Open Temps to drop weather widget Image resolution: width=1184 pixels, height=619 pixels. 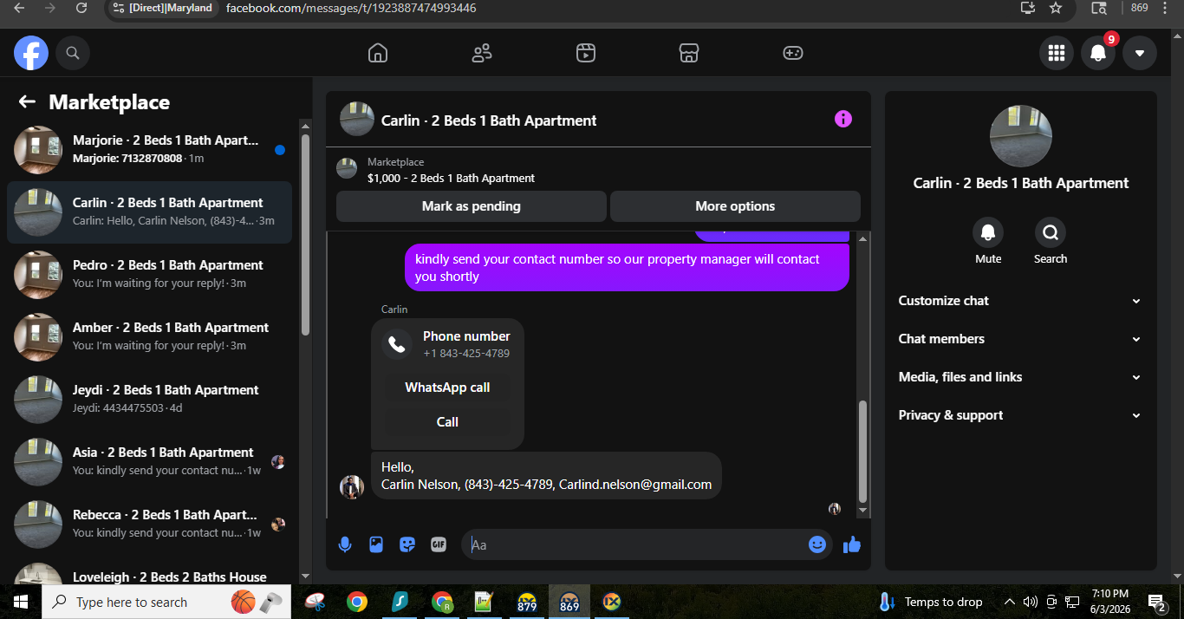930,602
